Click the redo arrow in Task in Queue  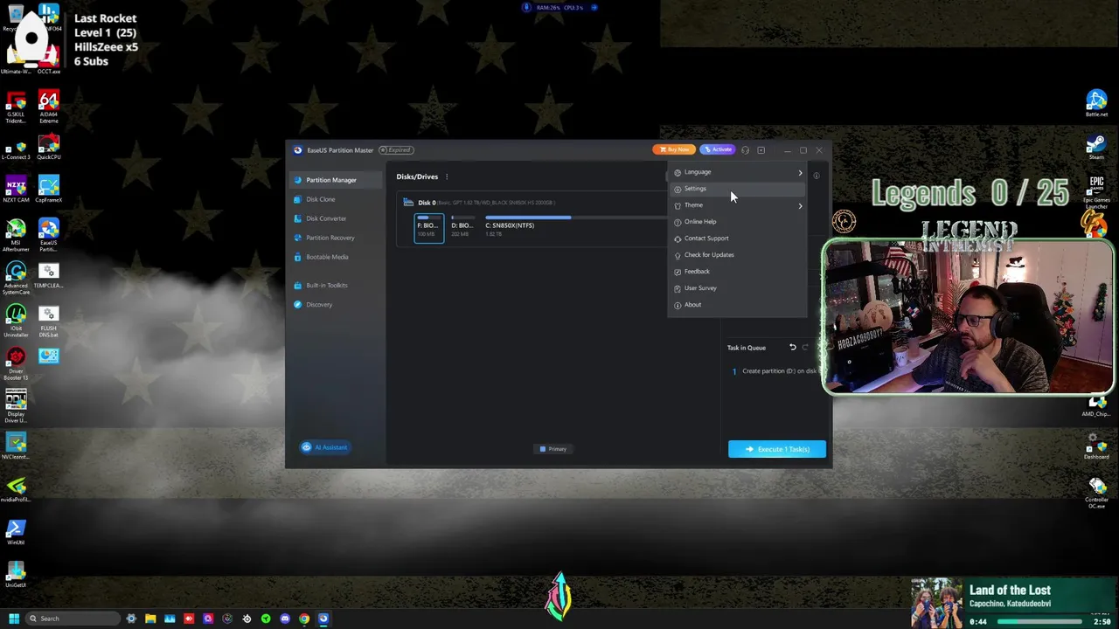tap(805, 348)
